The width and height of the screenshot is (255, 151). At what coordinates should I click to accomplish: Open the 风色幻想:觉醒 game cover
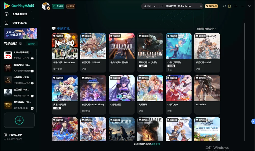[x=65, y=88]
